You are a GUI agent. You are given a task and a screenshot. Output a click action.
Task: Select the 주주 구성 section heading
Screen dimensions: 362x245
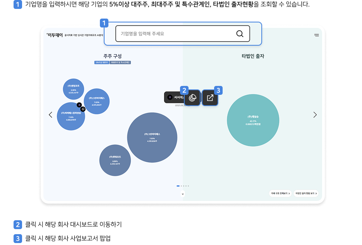[x=112, y=56]
